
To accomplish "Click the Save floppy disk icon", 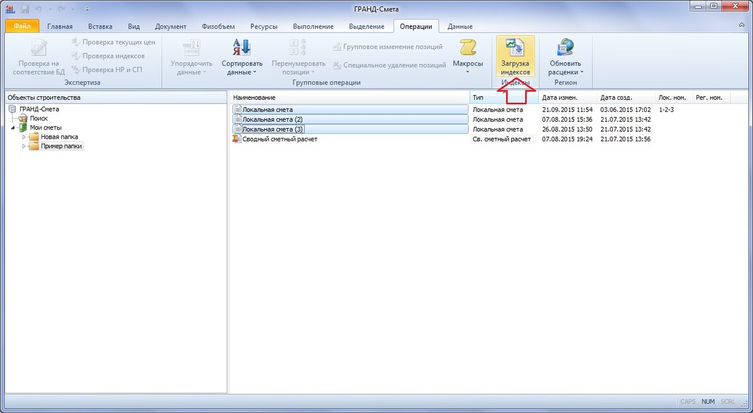I will coord(24,9).
